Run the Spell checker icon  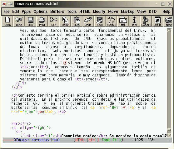click(100, 22)
